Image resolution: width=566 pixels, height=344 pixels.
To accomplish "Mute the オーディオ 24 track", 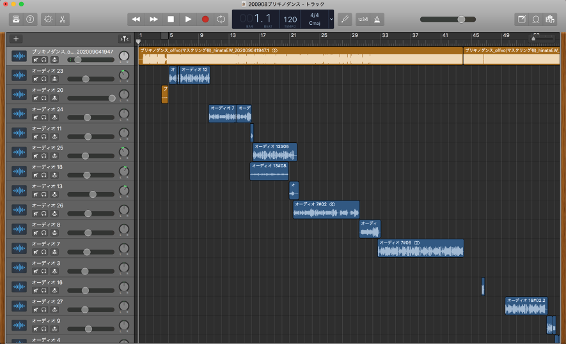I will pyautogui.click(x=35, y=117).
